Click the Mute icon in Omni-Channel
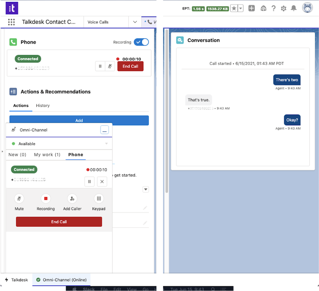 (19, 199)
